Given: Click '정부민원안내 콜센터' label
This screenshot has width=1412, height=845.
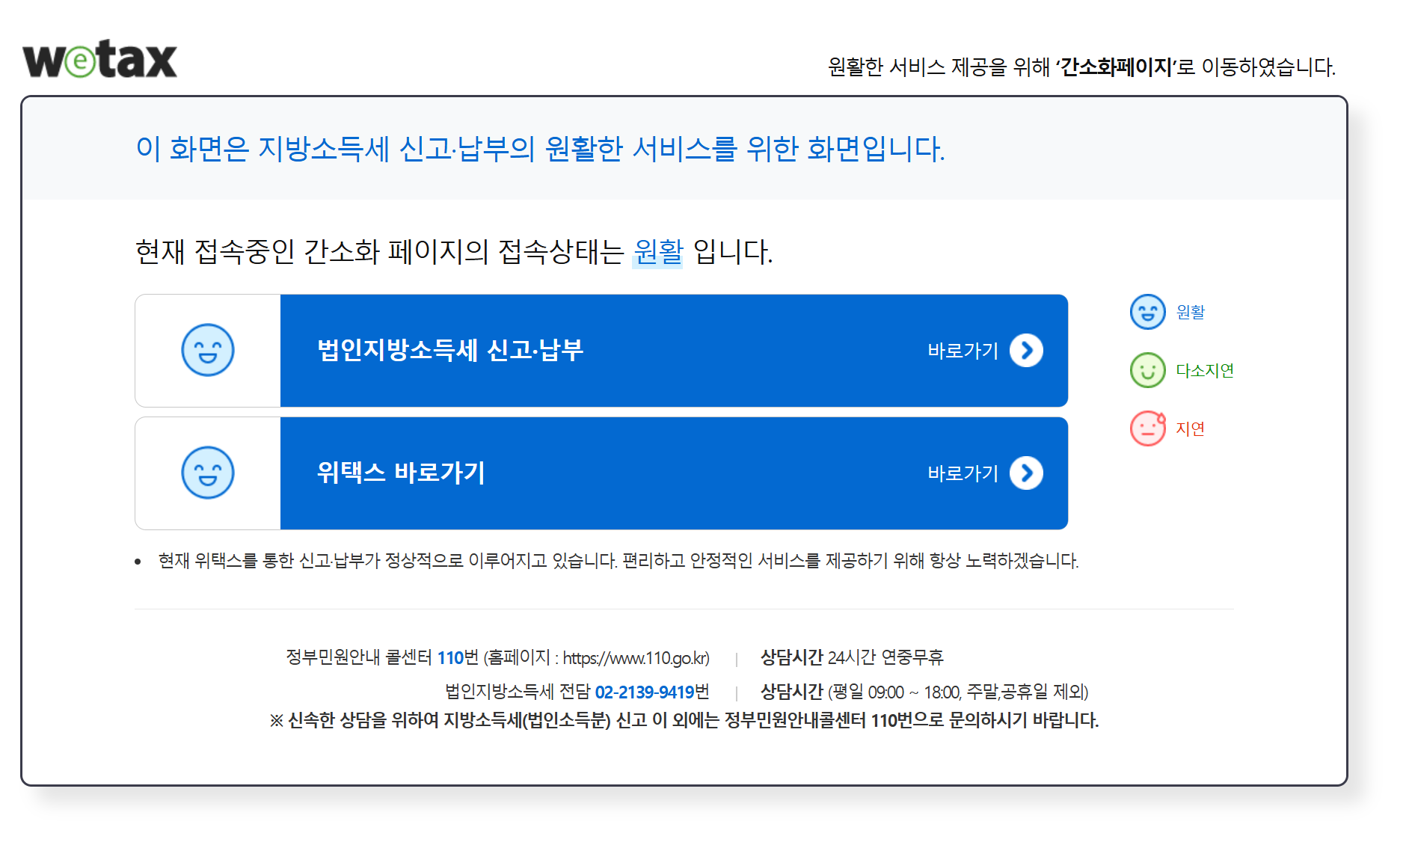Looking at the screenshot, I should (x=359, y=657).
